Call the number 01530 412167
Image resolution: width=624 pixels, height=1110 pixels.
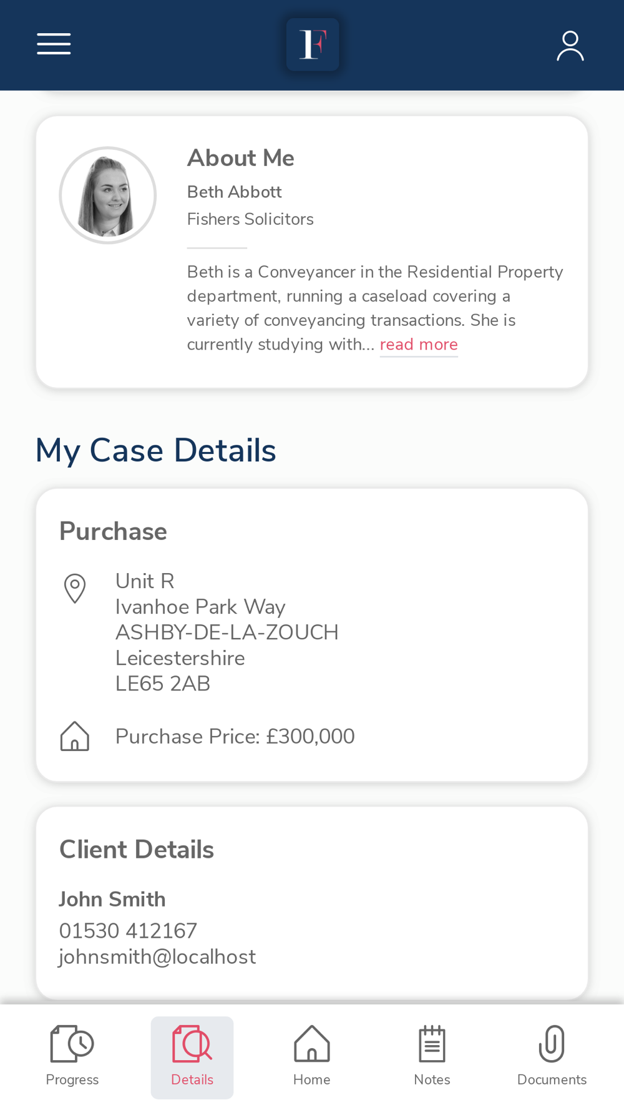[128, 931]
